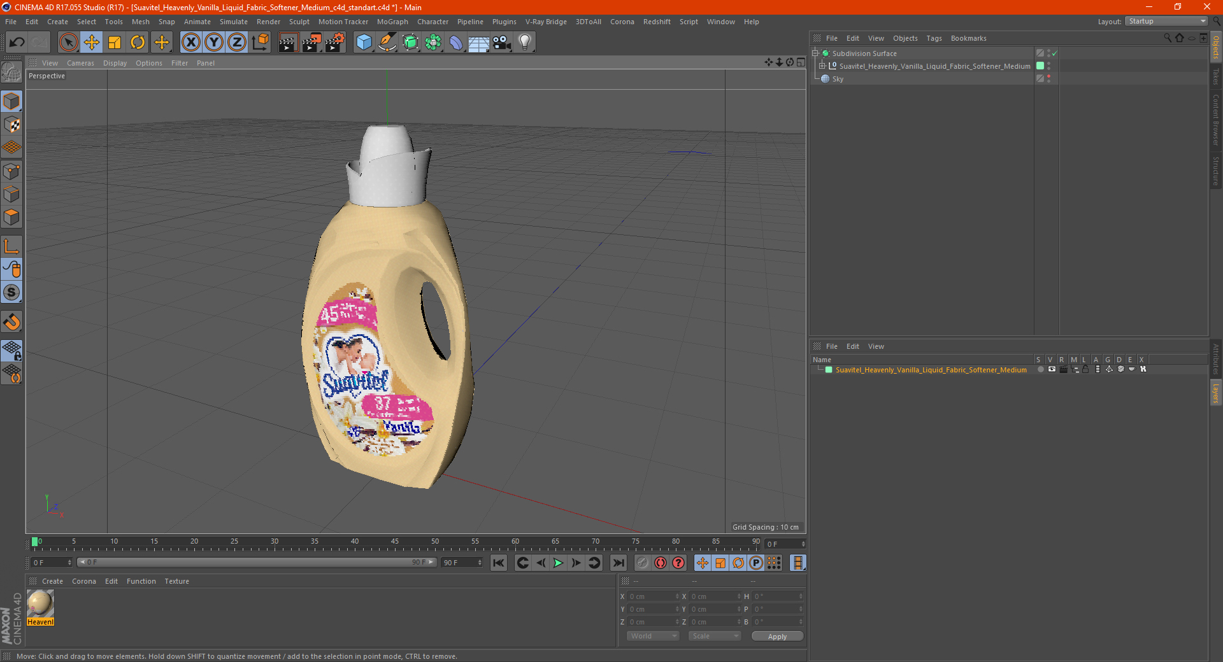This screenshot has width=1223, height=662.
Task: Open the Render menu
Action: [x=268, y=22]
